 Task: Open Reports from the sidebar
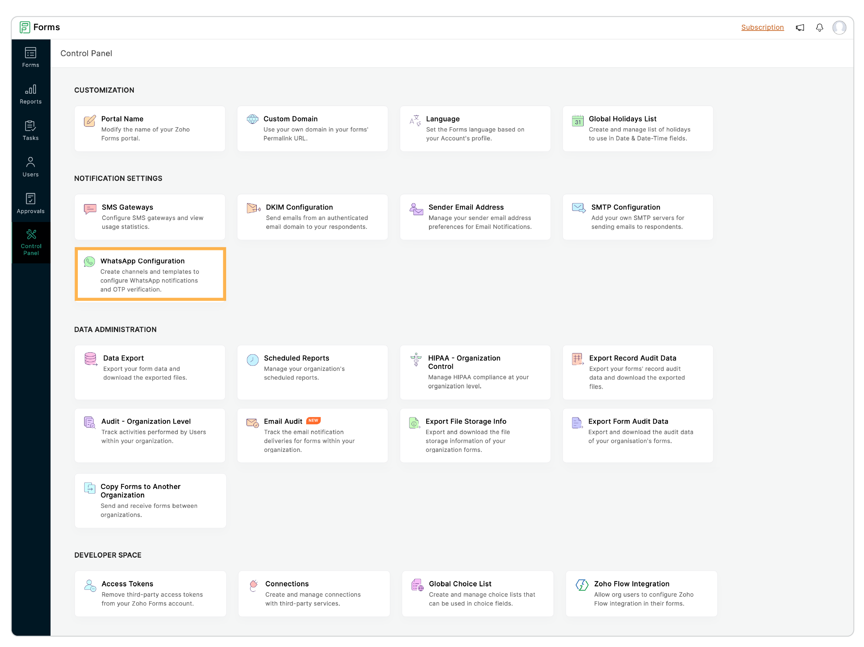pos(31,94)
